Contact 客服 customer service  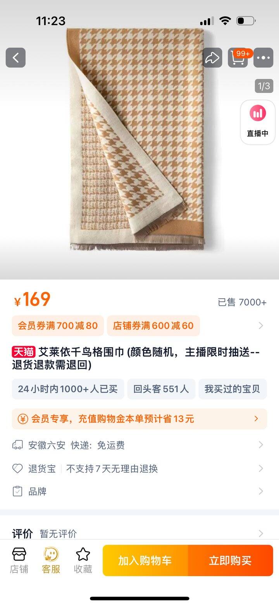51,561
